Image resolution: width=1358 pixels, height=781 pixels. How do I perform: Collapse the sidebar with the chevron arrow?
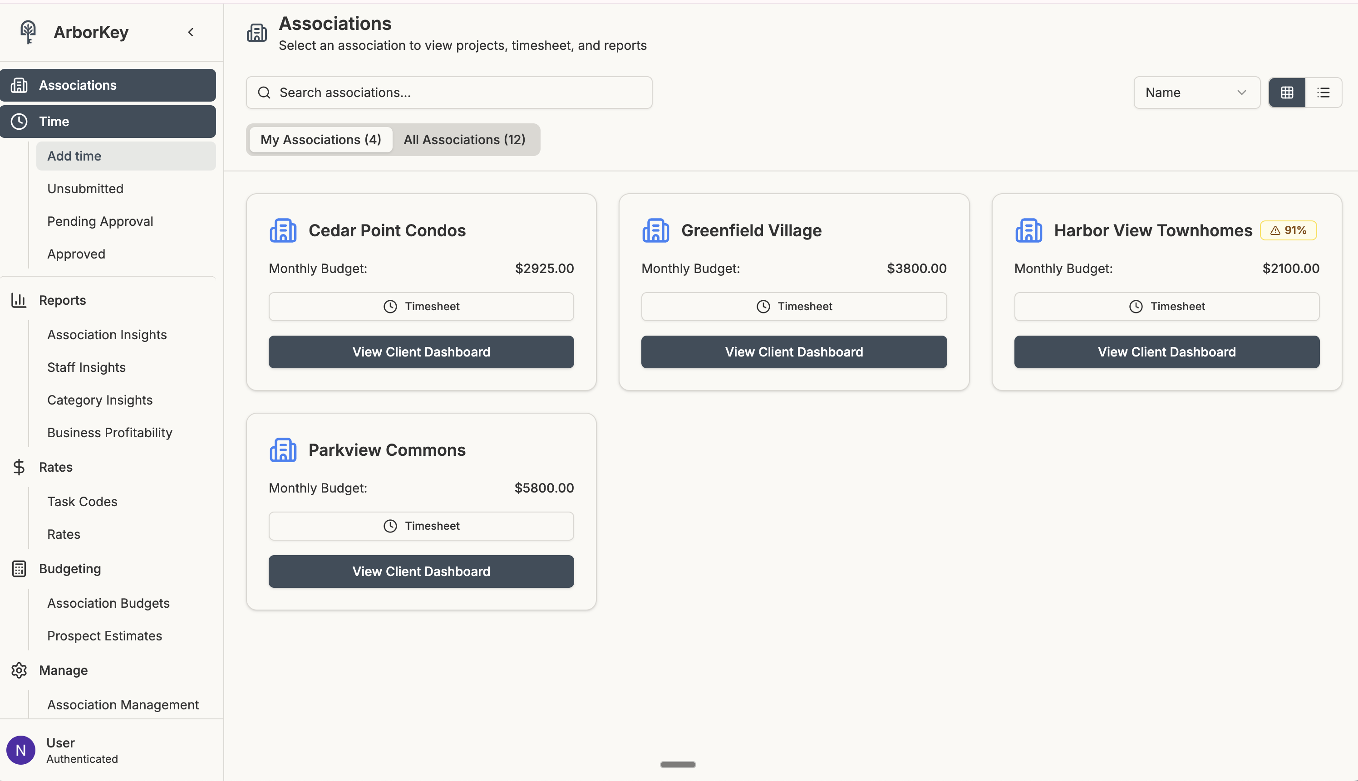(x=191, y=32)
